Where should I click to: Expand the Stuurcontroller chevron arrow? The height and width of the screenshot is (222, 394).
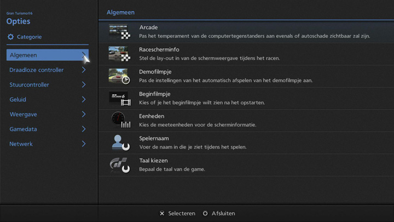tap(84, 85)
